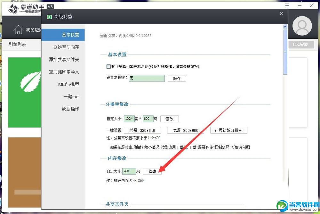The image size is (320, 214).
Task: Click 宽屏 800*600 preset button
Action: pos(186,130)
